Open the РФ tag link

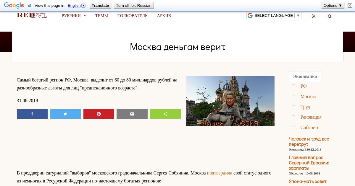[304, 86]
